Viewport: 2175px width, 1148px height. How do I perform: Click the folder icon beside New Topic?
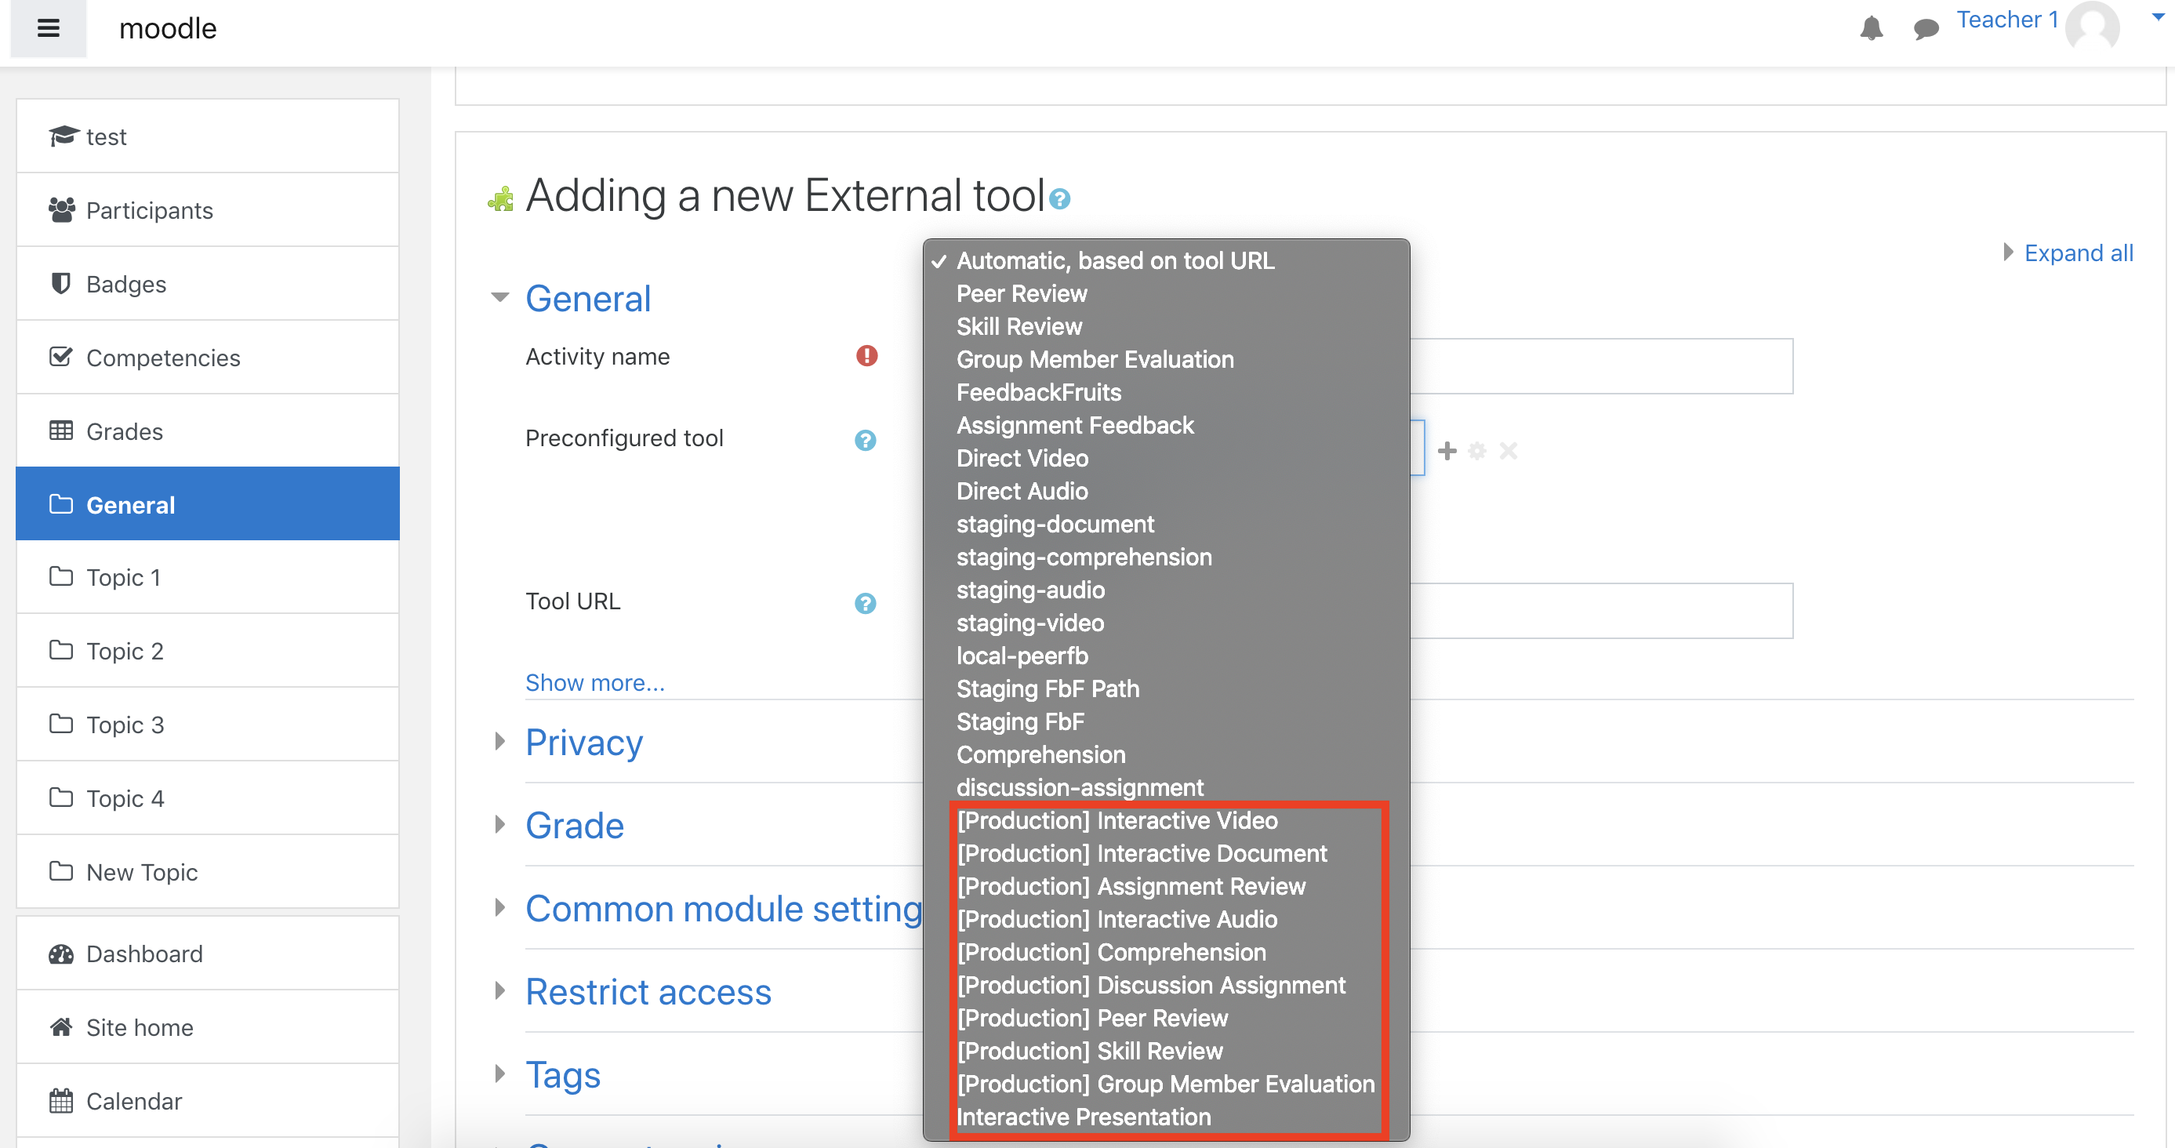61,871
